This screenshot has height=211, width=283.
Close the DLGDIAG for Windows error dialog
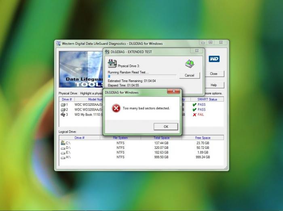[173, 91]
